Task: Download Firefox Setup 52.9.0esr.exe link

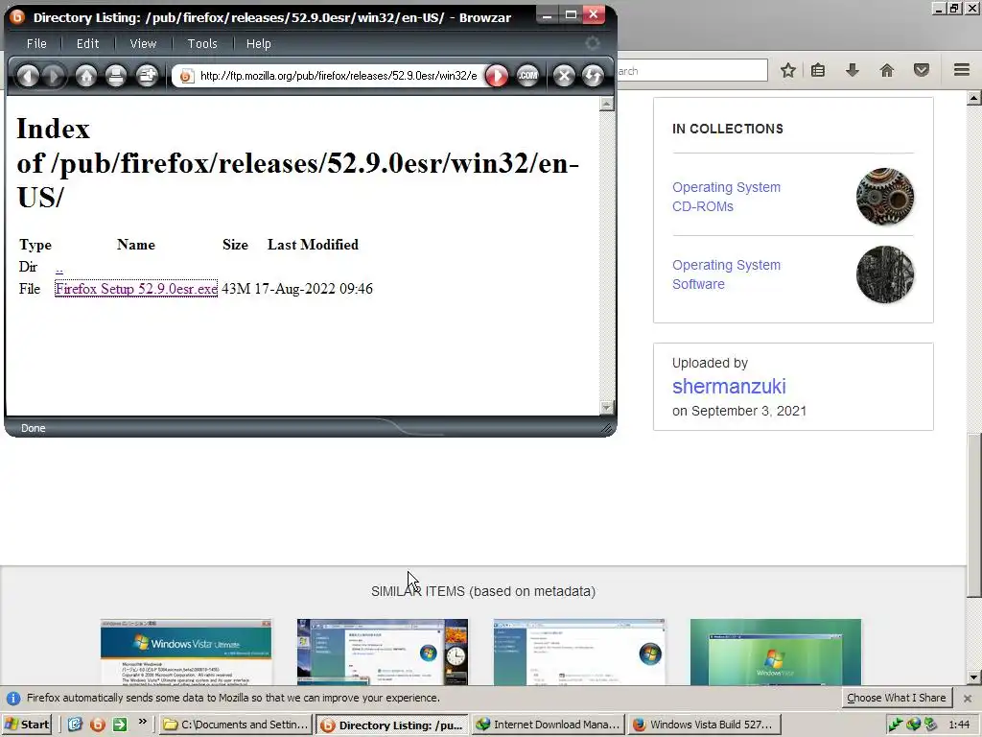Action: (x=136, y=288)
